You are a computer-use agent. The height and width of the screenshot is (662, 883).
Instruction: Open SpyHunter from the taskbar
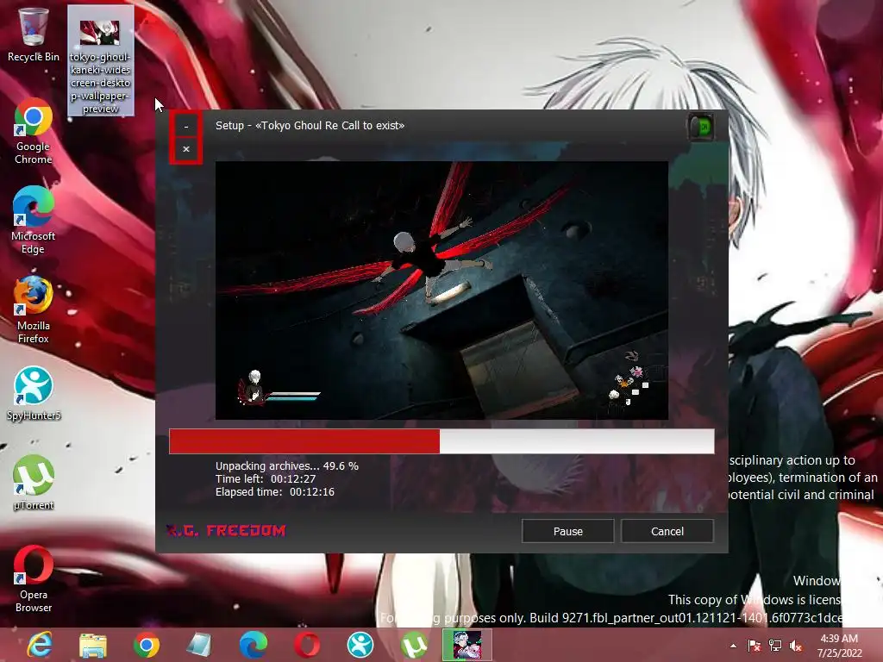(360, 645)
